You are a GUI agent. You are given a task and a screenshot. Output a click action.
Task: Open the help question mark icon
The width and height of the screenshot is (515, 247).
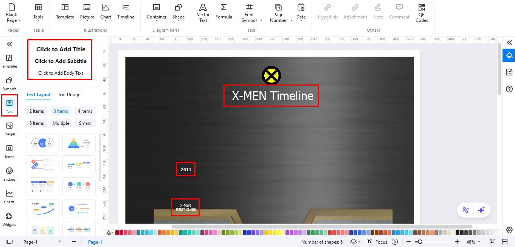pos(509,89)
